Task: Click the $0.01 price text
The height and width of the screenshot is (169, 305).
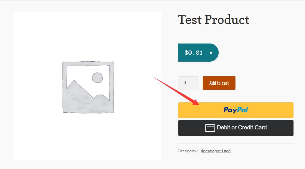Action: [193, 53]
